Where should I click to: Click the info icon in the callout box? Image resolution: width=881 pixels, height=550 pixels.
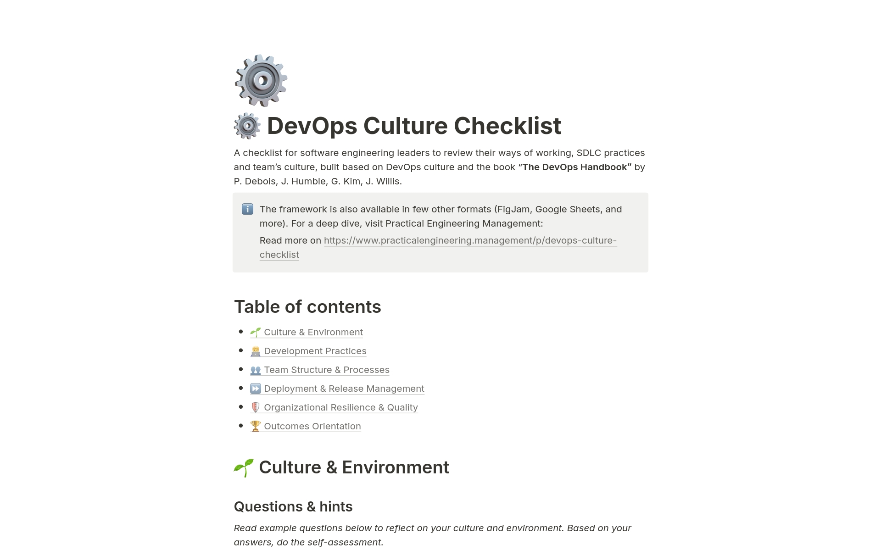[x=247, y=209]
